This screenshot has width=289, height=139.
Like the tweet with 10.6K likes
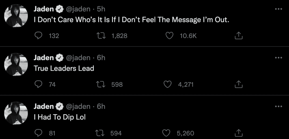169,36
